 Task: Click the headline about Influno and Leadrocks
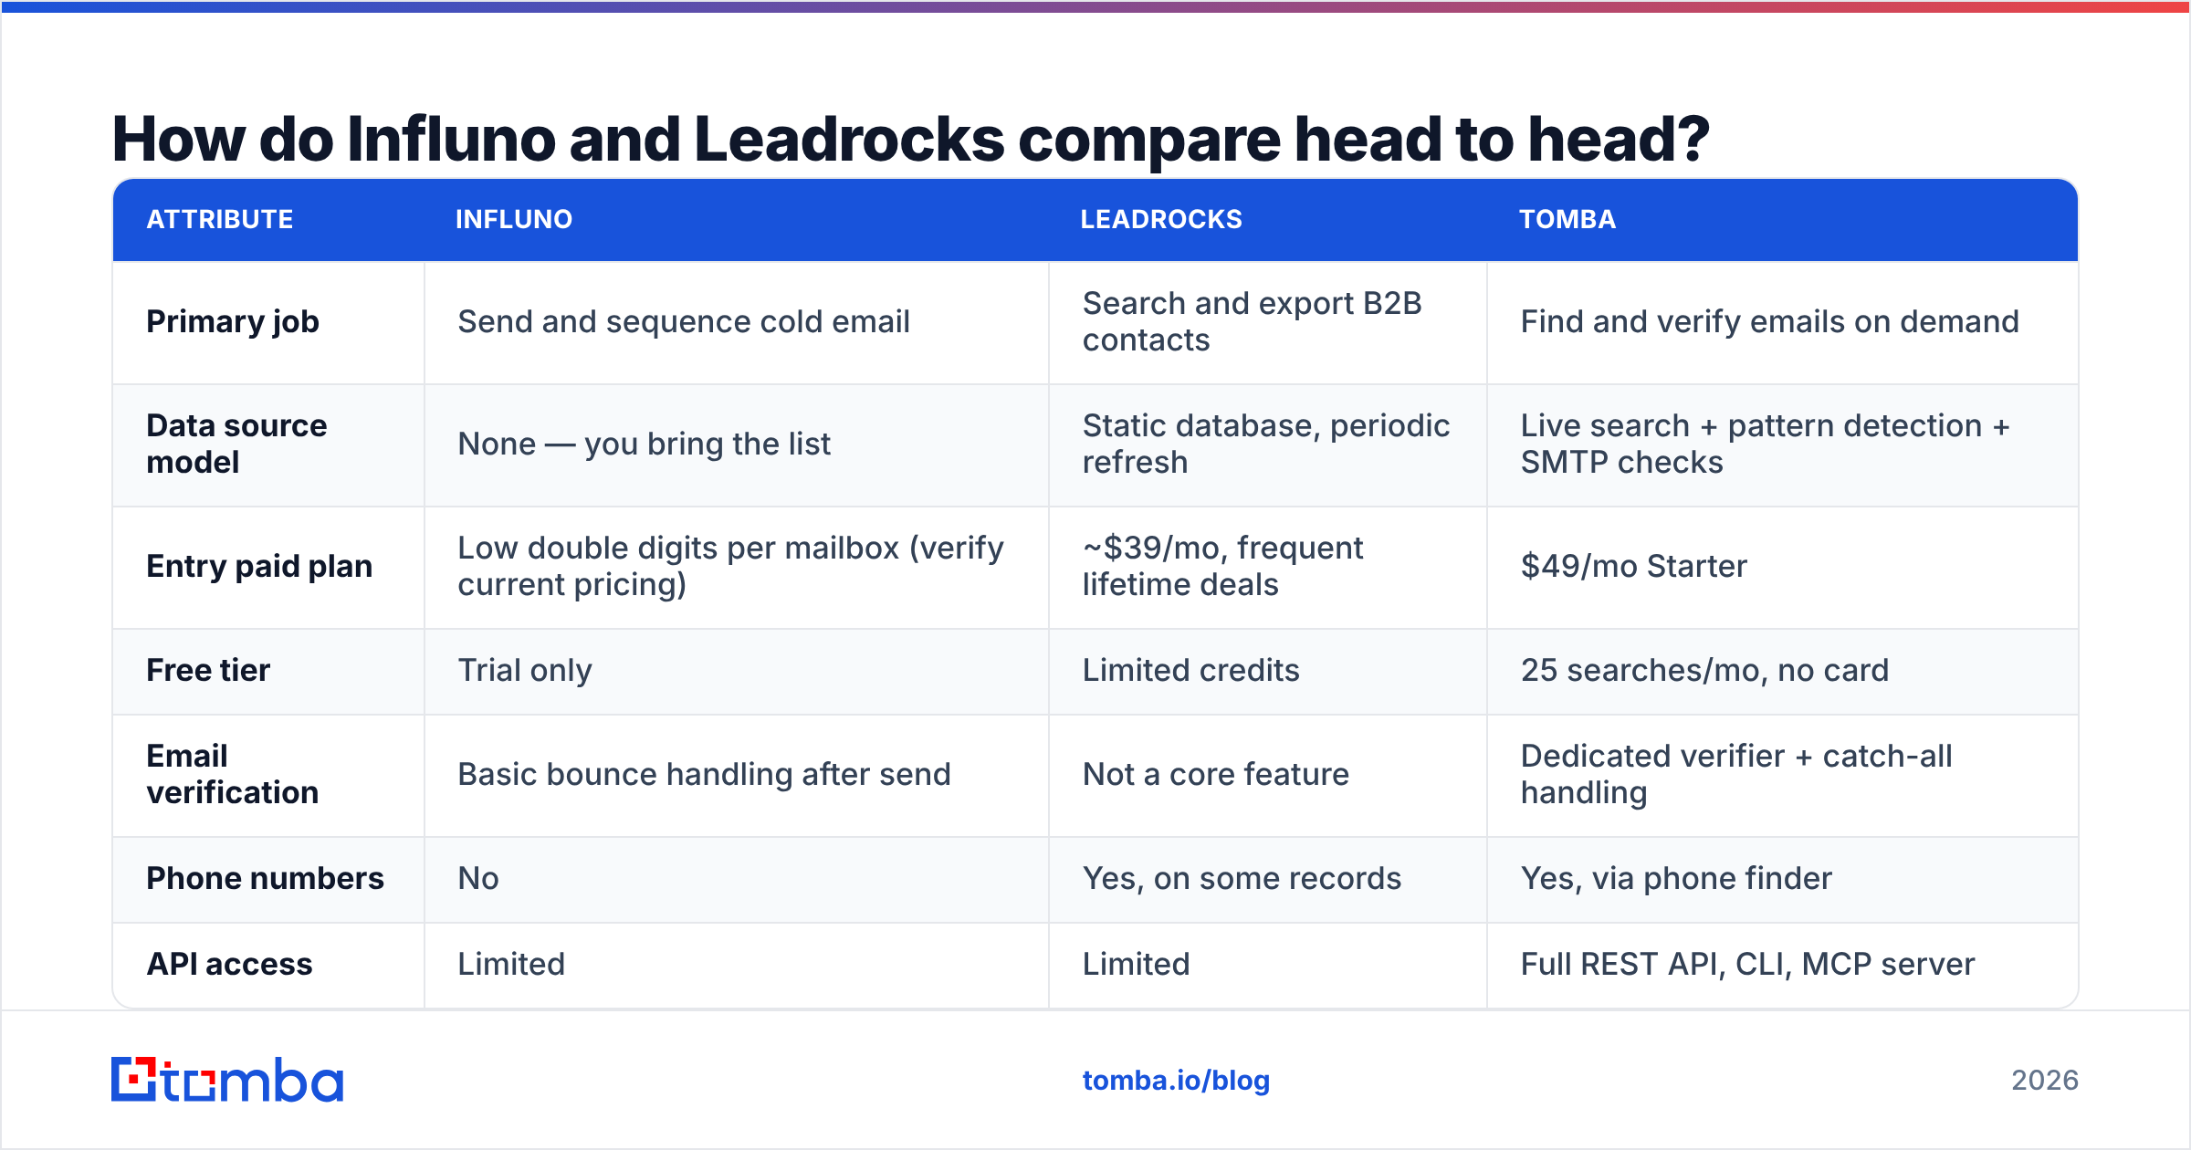click(x=910, y=139)
